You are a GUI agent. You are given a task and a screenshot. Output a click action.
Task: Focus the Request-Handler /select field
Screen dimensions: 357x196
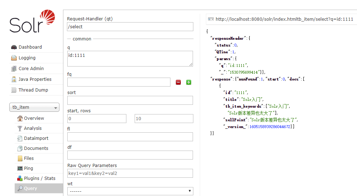(x=130, y=26)
